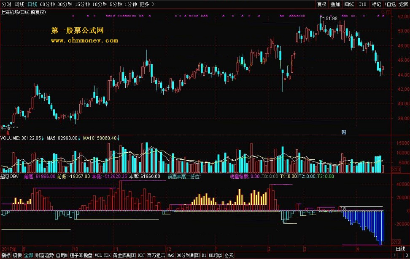Click 上海机场(日线.前复权) chart title

pyautogui.click(x=23, y=12)
